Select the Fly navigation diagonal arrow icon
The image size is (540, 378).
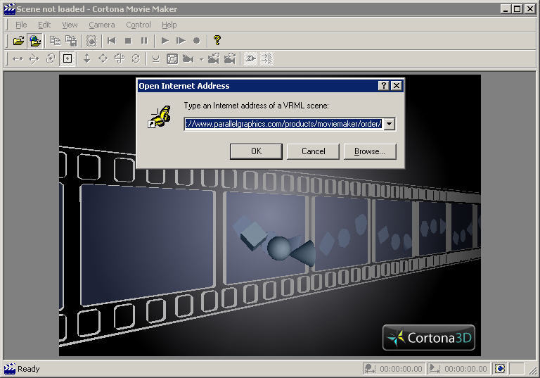34,59
